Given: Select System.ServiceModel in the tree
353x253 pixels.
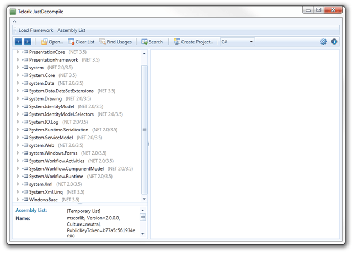Looking at the screenshot, I should pyautogui.click(x=51, y=137).
